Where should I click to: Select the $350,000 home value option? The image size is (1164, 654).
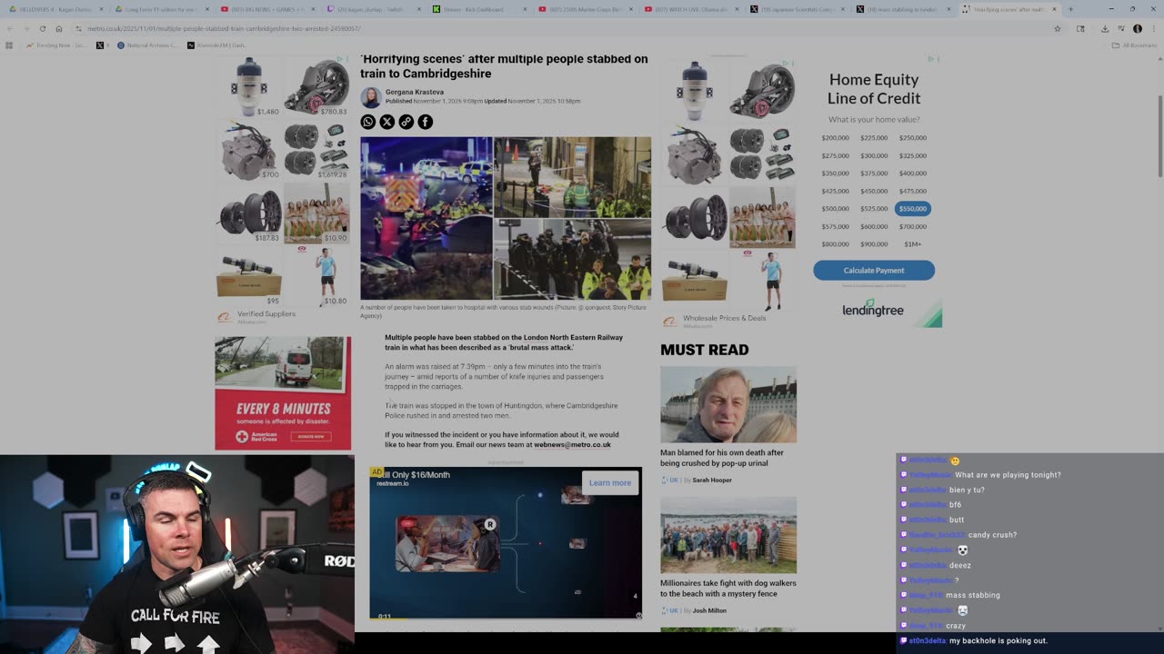[x=835, y=173]
